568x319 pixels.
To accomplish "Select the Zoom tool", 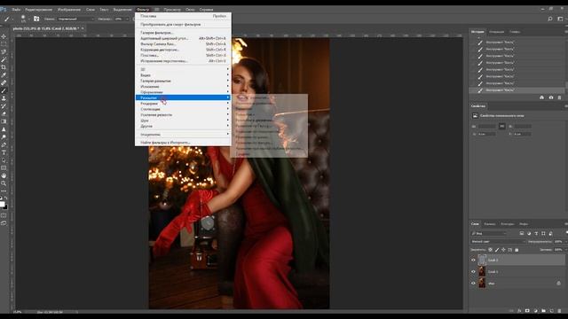I will 4,183.
